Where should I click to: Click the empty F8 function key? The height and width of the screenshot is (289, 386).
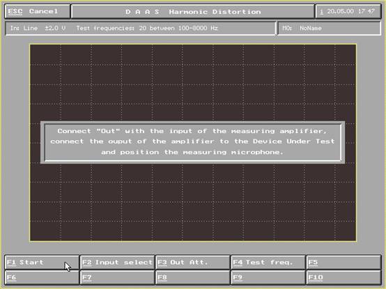point(193,277)
